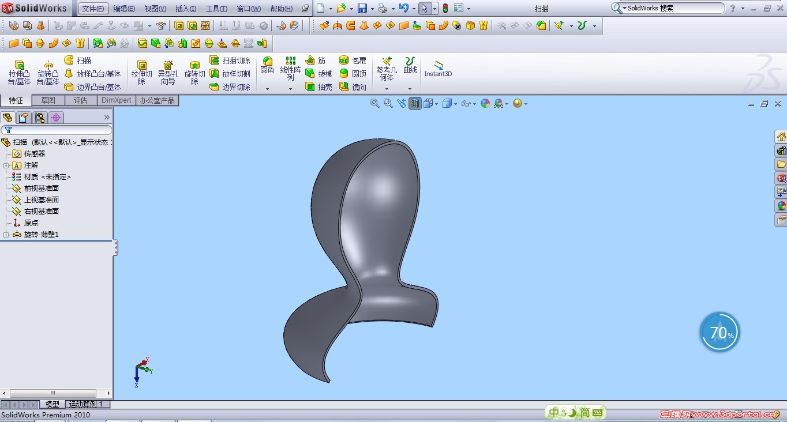The image size is (787, 422).
Task: Switch to the 草图 sketch tab
Action: click(48, 100)
